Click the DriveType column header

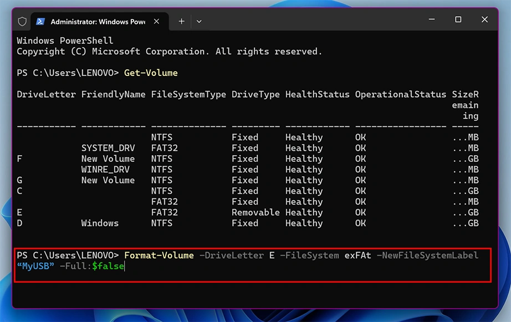point(256,94)
